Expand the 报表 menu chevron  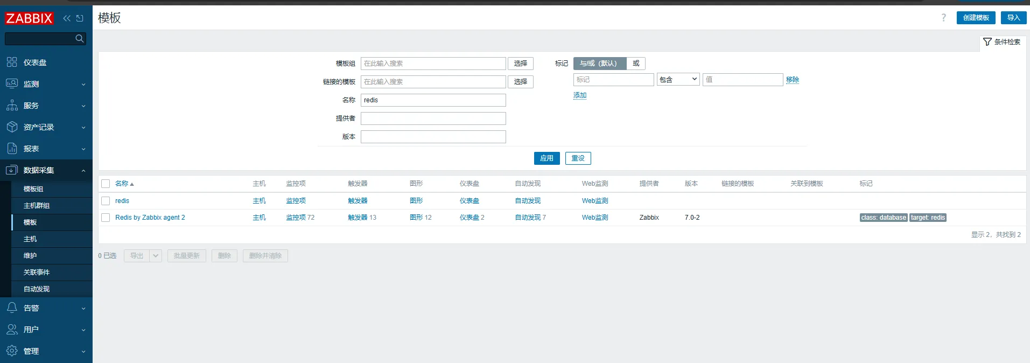click(83, 149)
